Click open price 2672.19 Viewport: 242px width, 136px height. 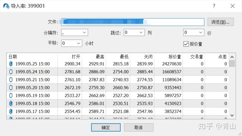[x=72, y=88]
